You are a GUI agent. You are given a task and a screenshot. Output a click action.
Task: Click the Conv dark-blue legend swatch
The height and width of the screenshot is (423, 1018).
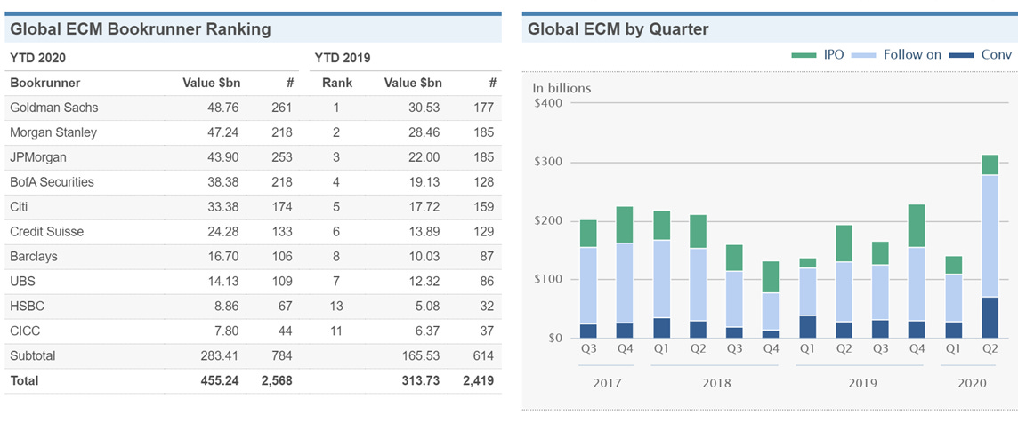[x=961, y=55]
